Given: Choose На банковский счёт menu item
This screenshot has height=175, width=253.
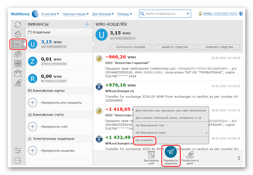Looking at the screenshot, I should pyautogui.click(x=171, y=125).
